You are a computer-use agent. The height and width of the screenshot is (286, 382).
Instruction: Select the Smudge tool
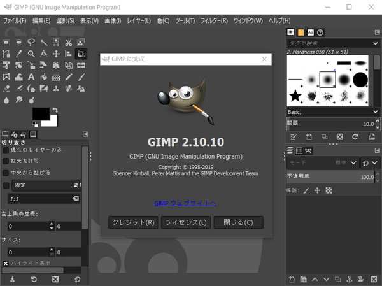click(x=18, y=100)
